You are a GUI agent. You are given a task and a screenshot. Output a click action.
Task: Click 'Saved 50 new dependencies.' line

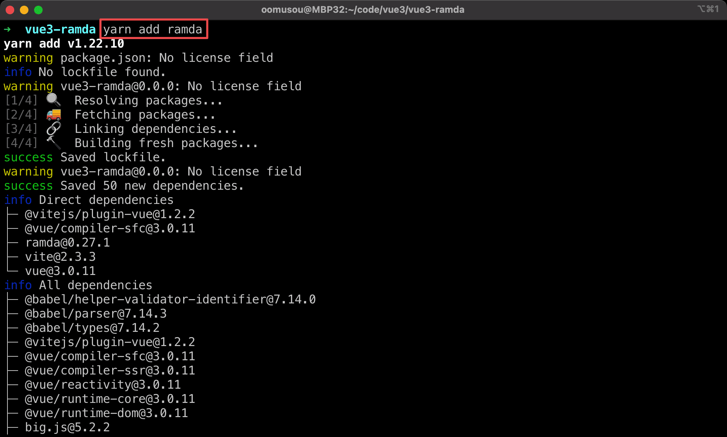point(152,186)
